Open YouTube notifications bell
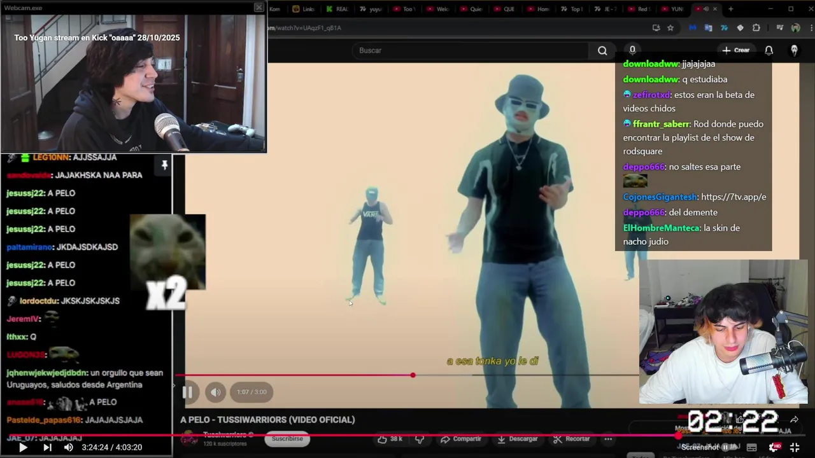 [769, 50]
